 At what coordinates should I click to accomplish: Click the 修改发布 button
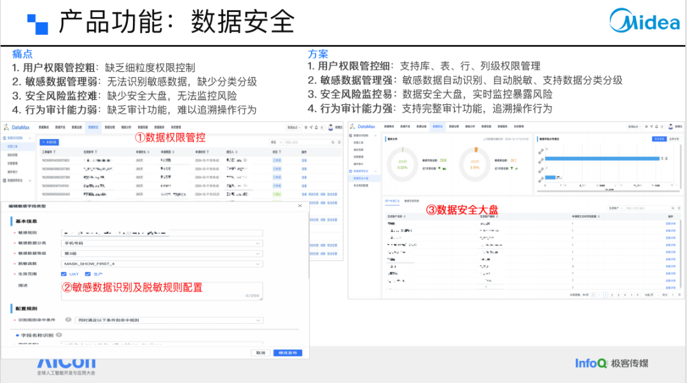tap(288, 353)
